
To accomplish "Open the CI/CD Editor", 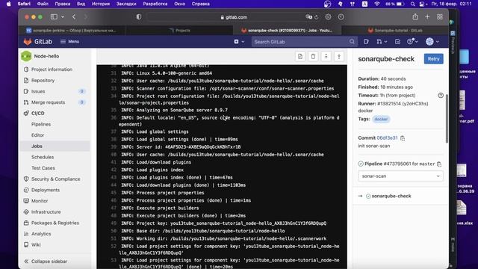I will [37, 135].
